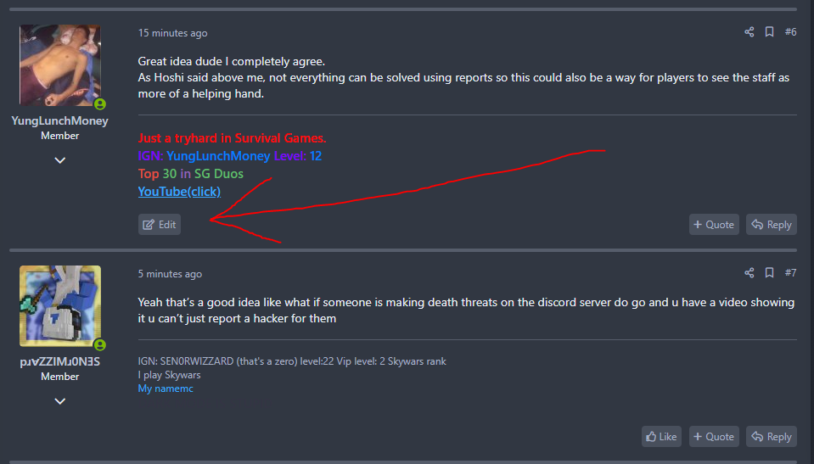Quote post #6
This screenshot has width=814, height=464.
[714, 225]
